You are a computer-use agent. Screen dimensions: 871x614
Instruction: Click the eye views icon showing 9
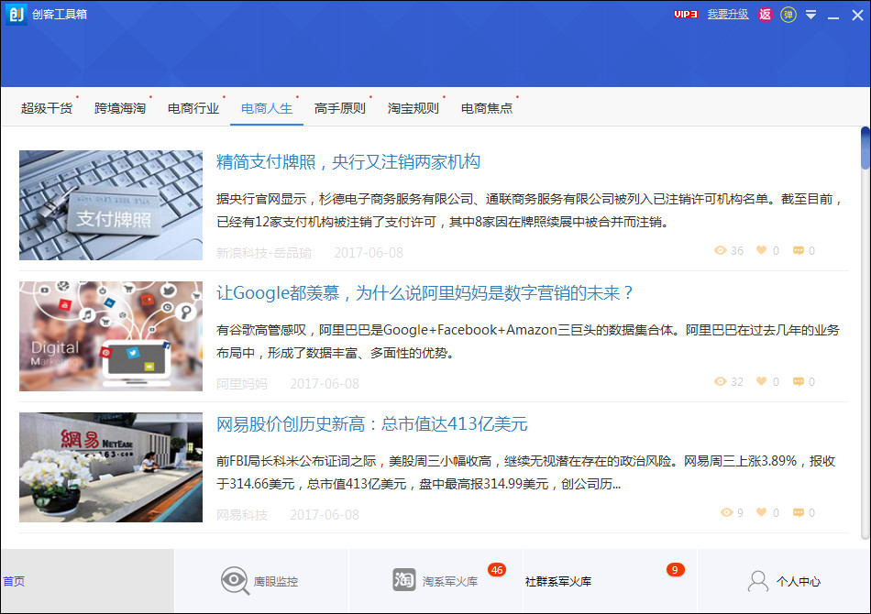(x=726, y=512)
